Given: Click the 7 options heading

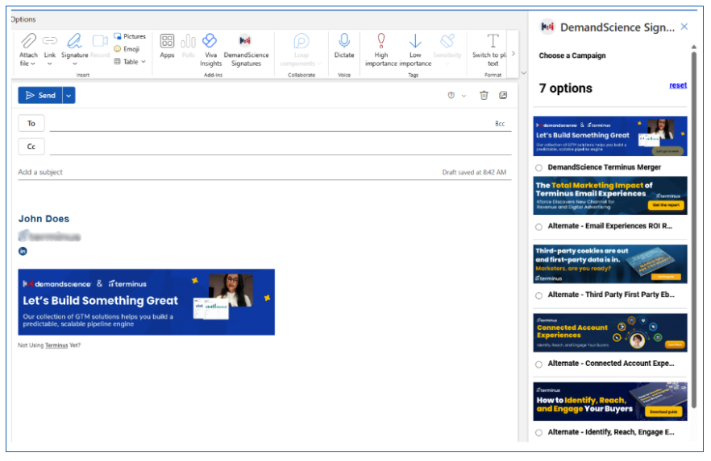Looking at the screenshot, I should [565, 88].
